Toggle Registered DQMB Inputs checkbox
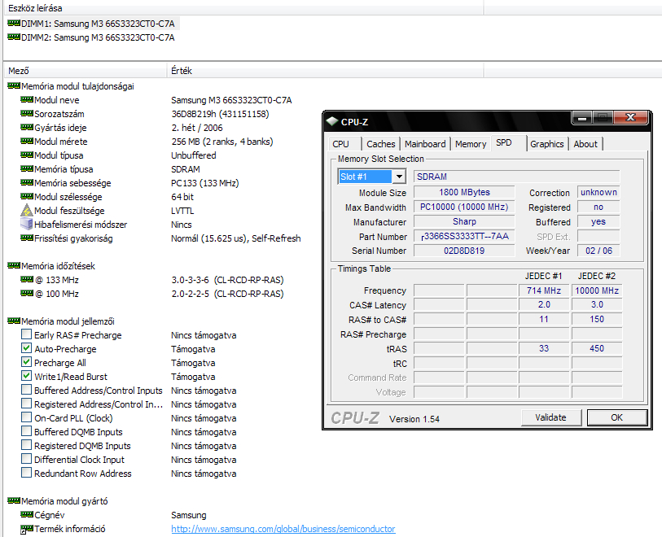Viewport: 662px width, 537px height. 27,445
